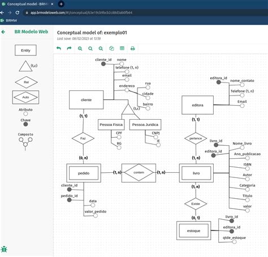The height and width of the screenshot is (257, 268).
Task: Click the Ano_publicacao attribute label
Action: click(247, 154)
